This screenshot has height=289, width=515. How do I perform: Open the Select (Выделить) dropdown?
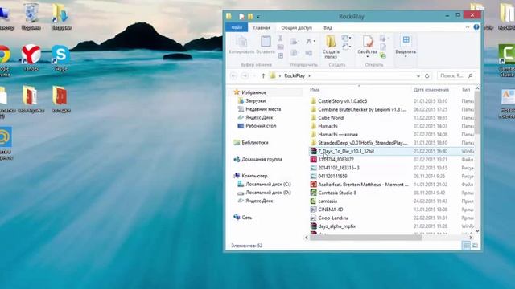coord(406,46)
